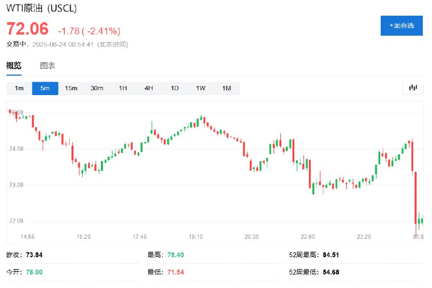The image size is (432, 288).
Task: Click the 74.00 price axis label
Action: (x=16, y=149)
